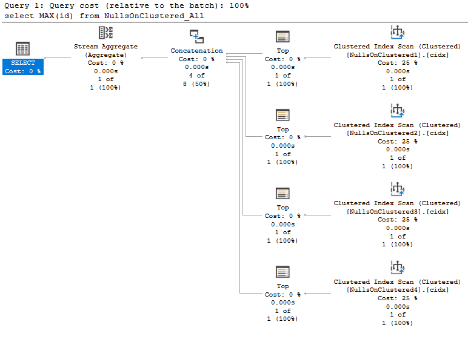Click the Concatenation label text

[x=196, y=51]
